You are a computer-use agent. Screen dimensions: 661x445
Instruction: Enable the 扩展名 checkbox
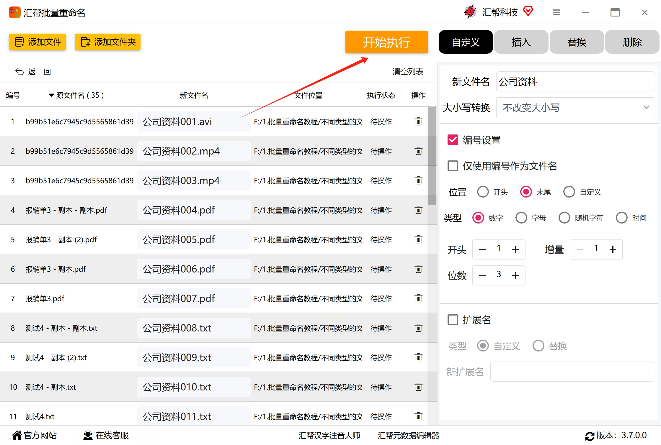coord(453,320)
